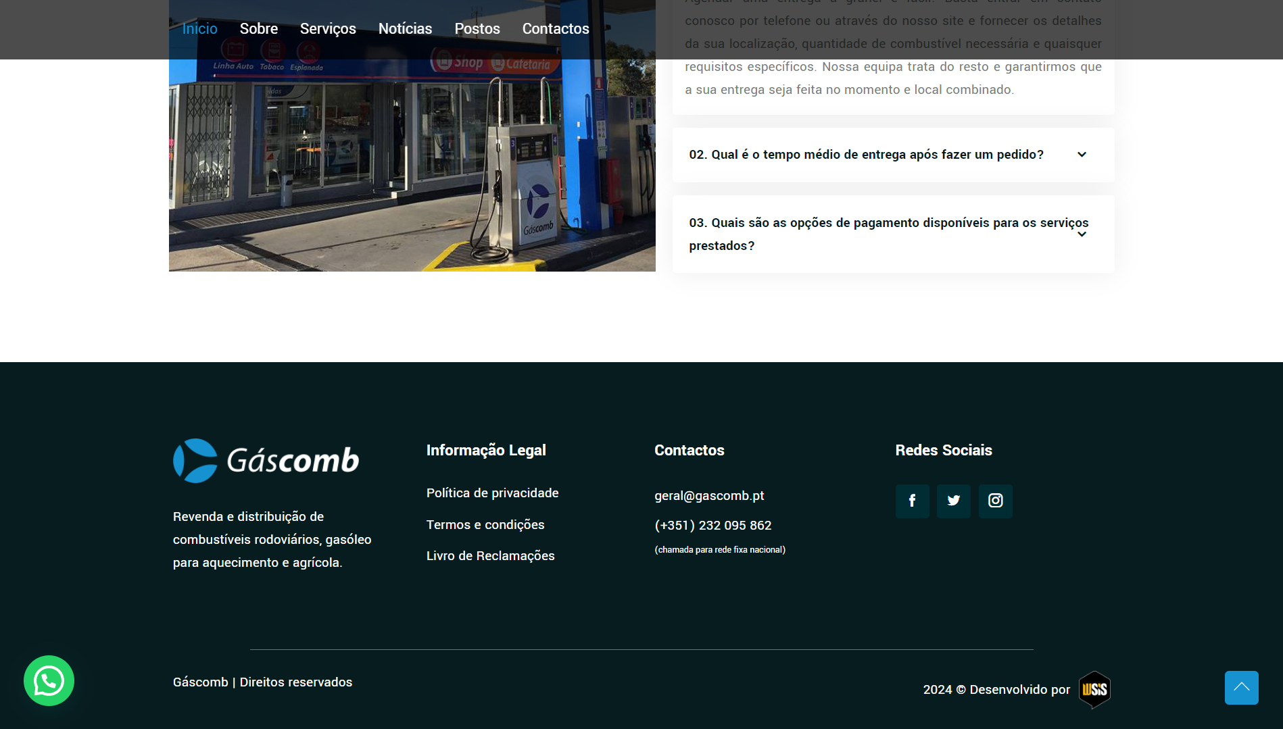
Task: Go to the Inicio menu item
Action: [x=199, y=29]
